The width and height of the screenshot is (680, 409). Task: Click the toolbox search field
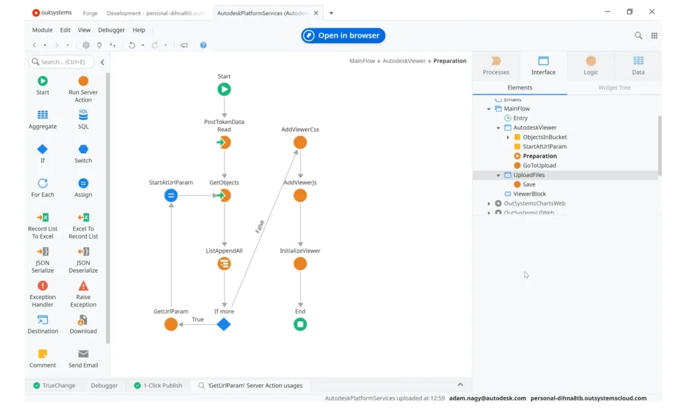point(63,61)
